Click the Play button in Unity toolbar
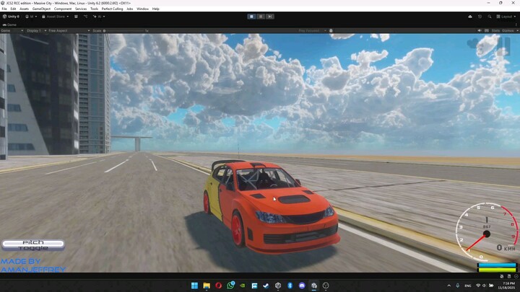The width and height of the screenshot is (520, 292). click(x=251, y=16)
